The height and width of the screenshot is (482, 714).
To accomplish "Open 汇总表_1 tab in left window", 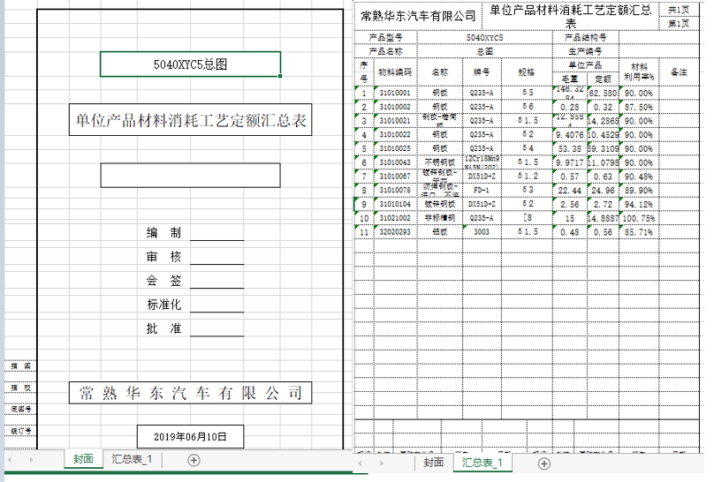I will coord(132,459).
